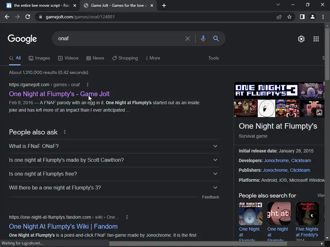
Task: Click Five Nights at Freddy's related search
Action: pos(307,232)
